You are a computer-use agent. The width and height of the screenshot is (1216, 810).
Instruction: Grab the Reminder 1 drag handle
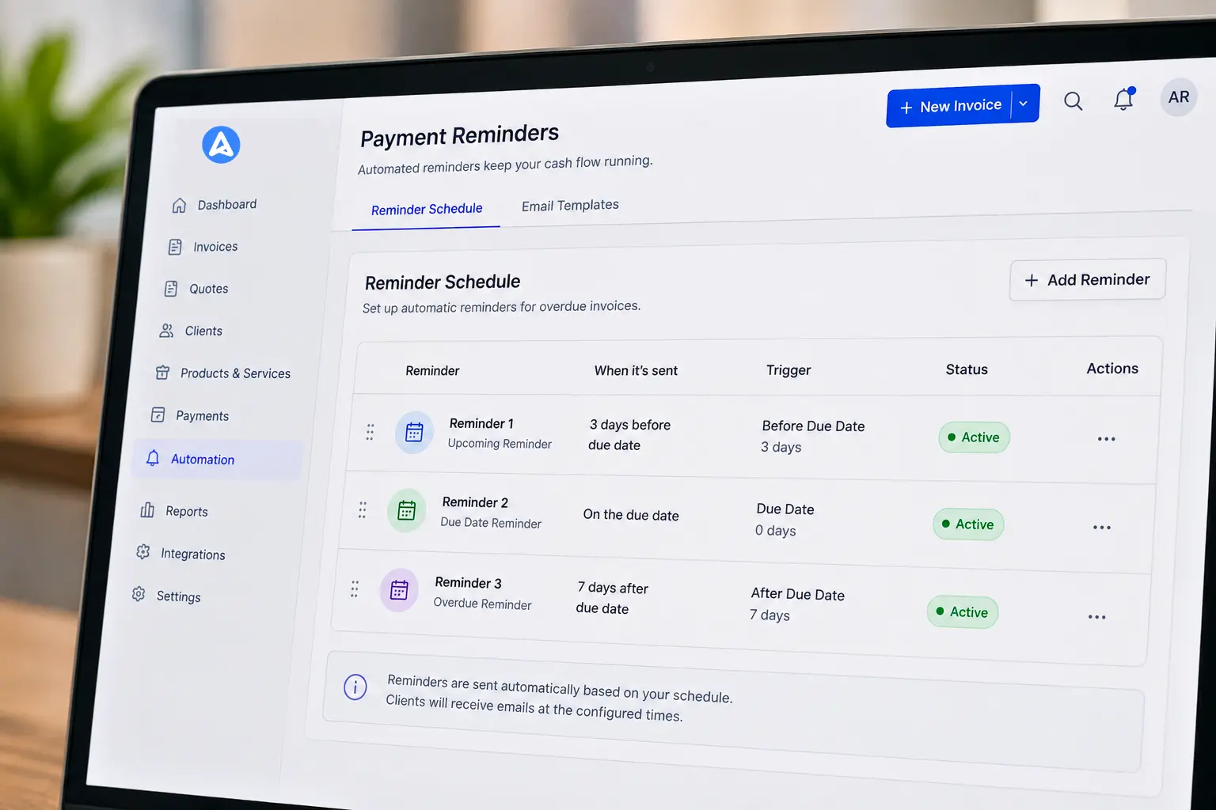[370, 432]
